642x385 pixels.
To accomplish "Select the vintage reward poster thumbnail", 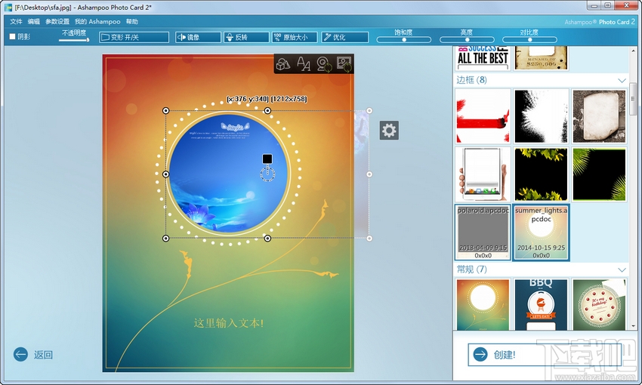I will (x=542, y=58).
